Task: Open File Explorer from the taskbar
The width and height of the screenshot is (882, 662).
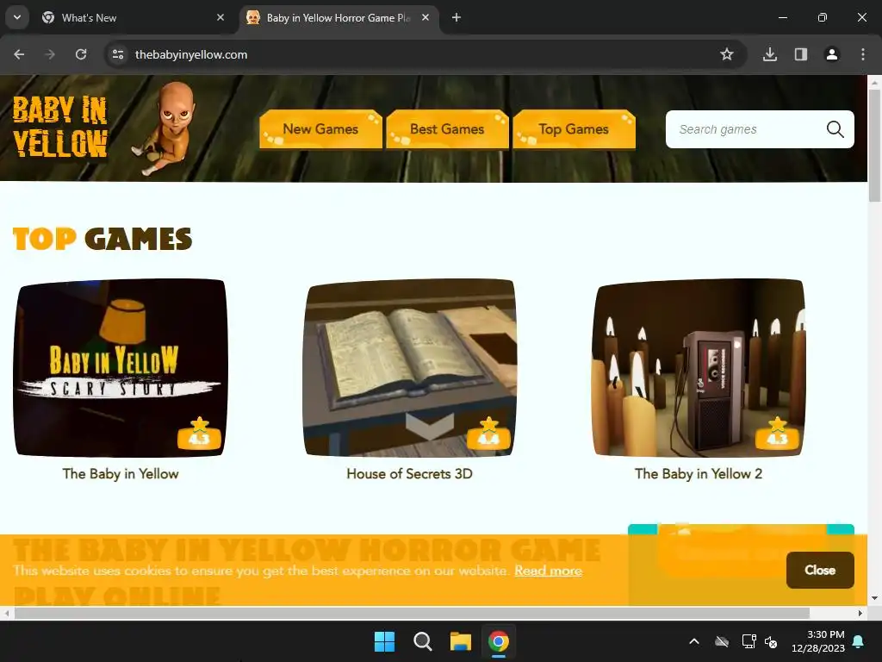Action: point(461,641)
